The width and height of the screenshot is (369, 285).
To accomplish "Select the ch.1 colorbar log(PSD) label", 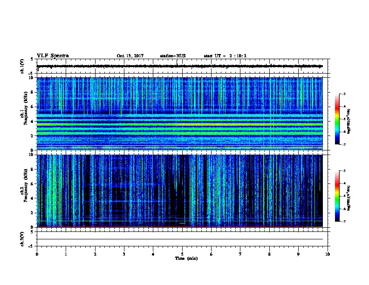I will pos(349,121).
